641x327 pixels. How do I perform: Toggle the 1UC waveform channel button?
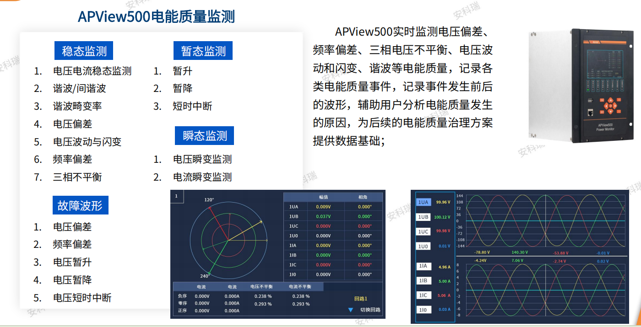(x=424, y=231)
